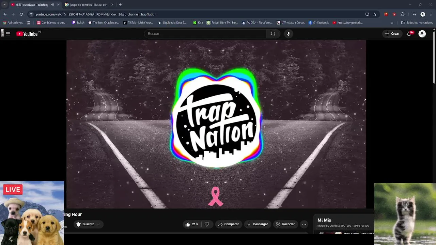
Task: Open navigatebrit... bookmark
Action: click(347, 23)
